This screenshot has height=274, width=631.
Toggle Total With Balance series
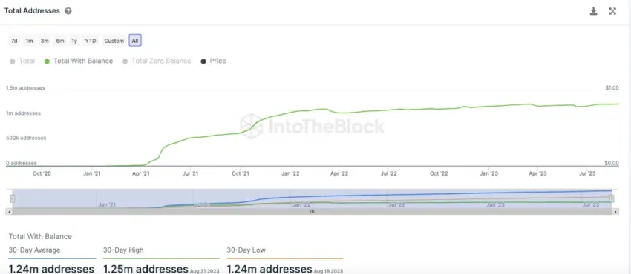[x=79, y=61]
